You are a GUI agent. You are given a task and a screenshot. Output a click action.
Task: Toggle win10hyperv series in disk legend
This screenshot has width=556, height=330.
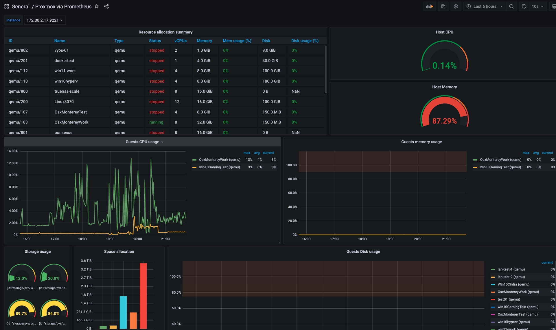(x=514, y=322)
